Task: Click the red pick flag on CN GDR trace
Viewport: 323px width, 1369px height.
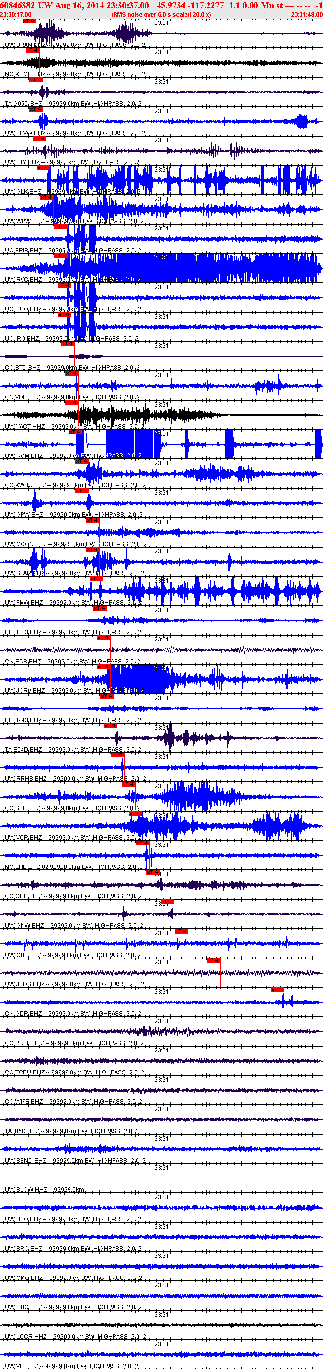Action: click(x=277, y=989)
